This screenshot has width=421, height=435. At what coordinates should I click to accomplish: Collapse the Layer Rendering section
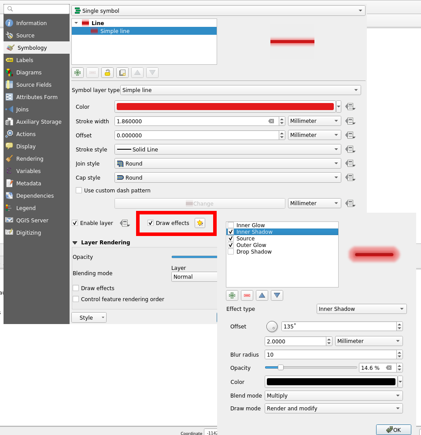pyautogui.click(x=75, y=243)
